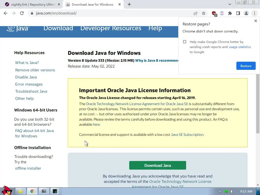Go back to the previous page

[x=6, y=13]
